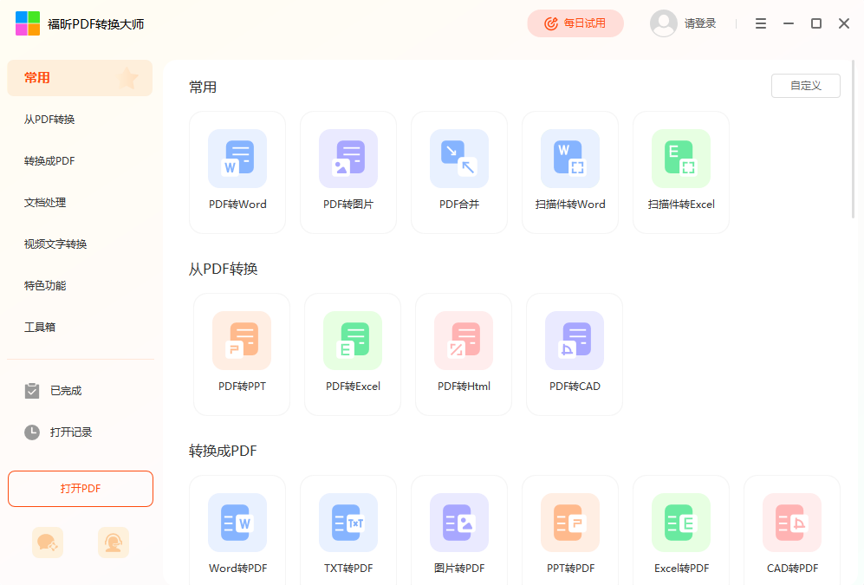
Task: Click 请登录 to sign in
Action: pos(700,23)
